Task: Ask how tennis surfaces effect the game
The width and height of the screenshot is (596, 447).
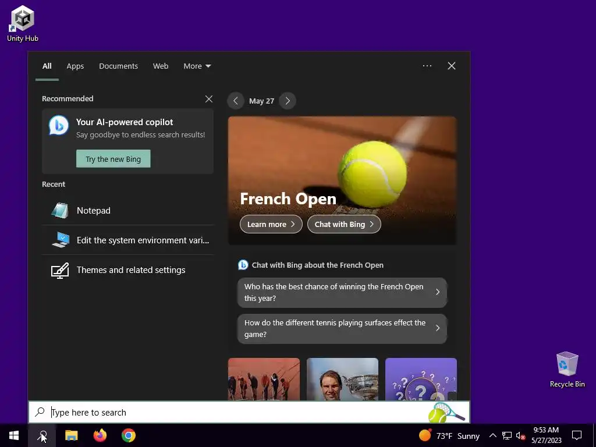Action: [342, 328]
